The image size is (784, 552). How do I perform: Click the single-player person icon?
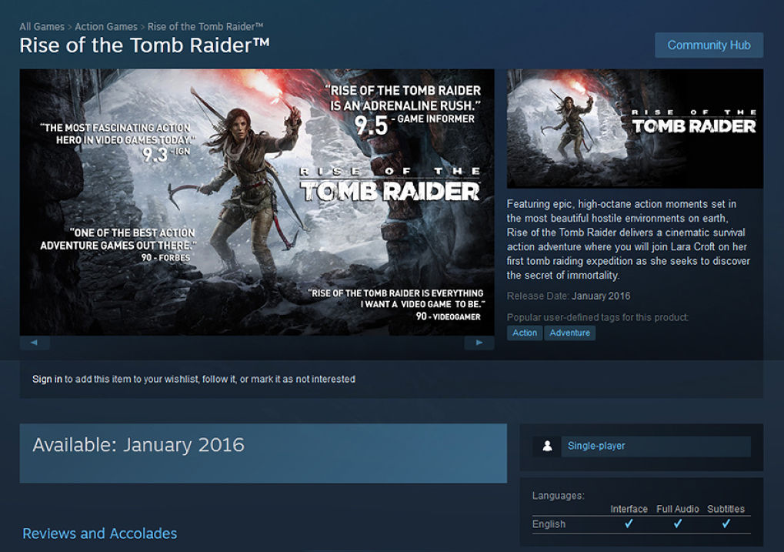pos(547,446)
